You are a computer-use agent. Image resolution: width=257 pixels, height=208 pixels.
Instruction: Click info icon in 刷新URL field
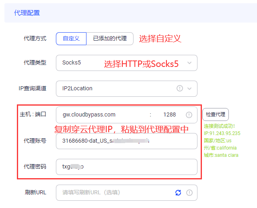[189, 193]
